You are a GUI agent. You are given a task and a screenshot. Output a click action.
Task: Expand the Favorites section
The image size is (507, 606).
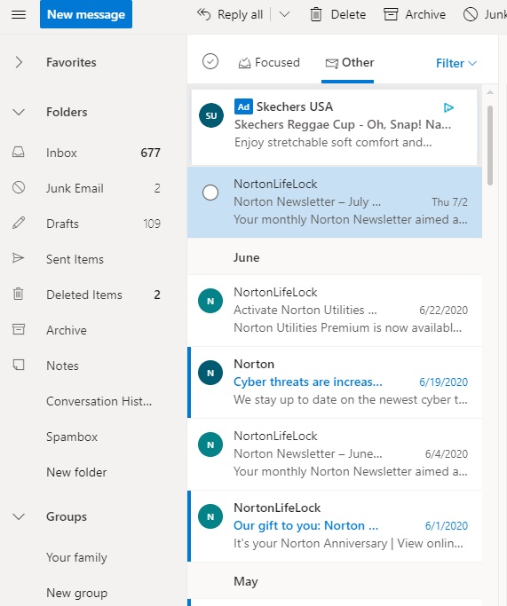tap(18, 62)
